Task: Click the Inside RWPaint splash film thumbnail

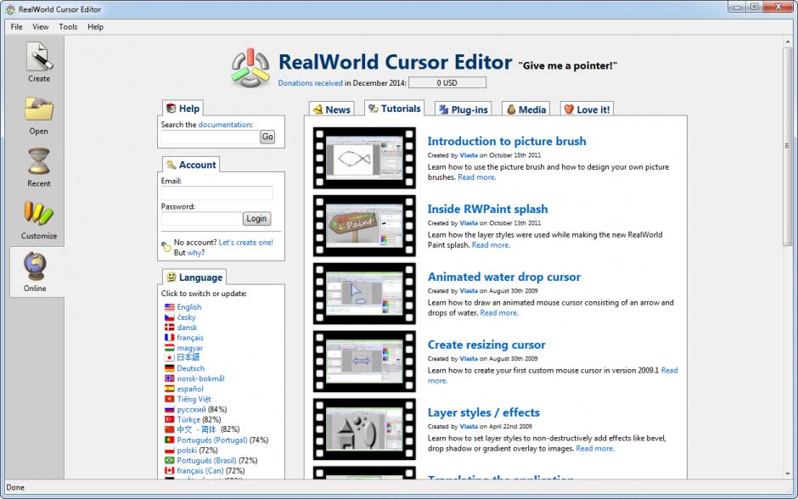Action: click(364, 226)
